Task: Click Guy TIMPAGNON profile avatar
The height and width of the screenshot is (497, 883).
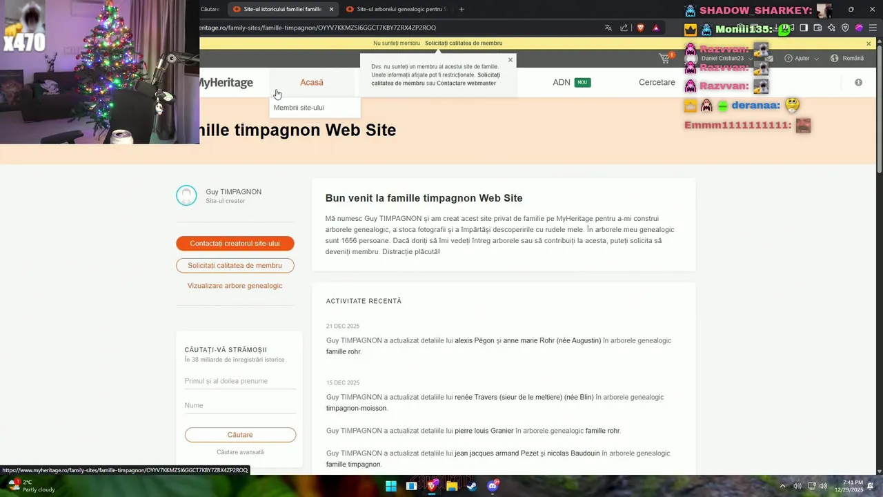Action: pos(186,195)
